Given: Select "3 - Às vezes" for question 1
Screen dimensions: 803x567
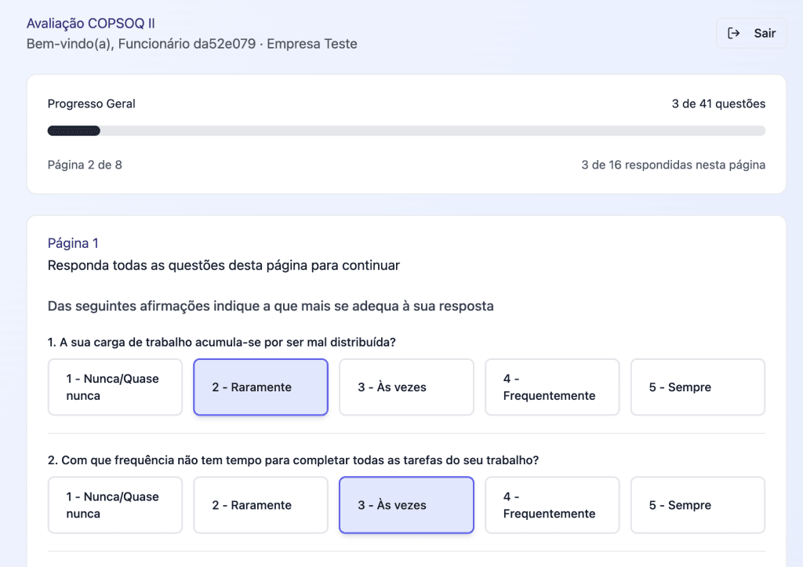Looking at the screenshot, I should coord(406,387).
